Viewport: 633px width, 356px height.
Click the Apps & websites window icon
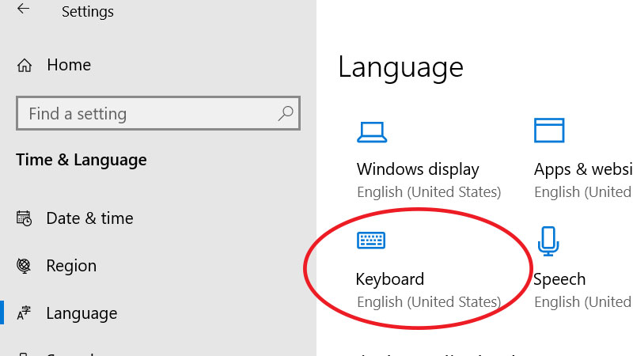548,131
